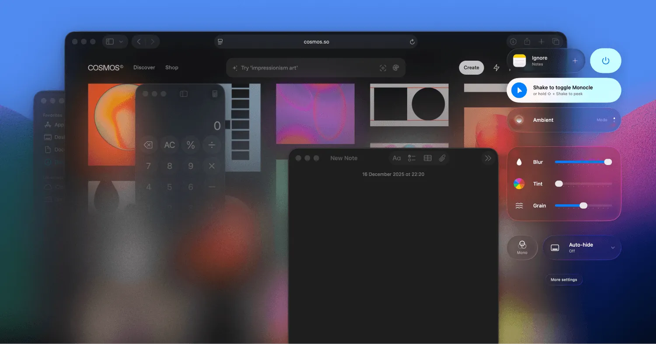Open the Cosmos color palette search icon

[396, 68]
